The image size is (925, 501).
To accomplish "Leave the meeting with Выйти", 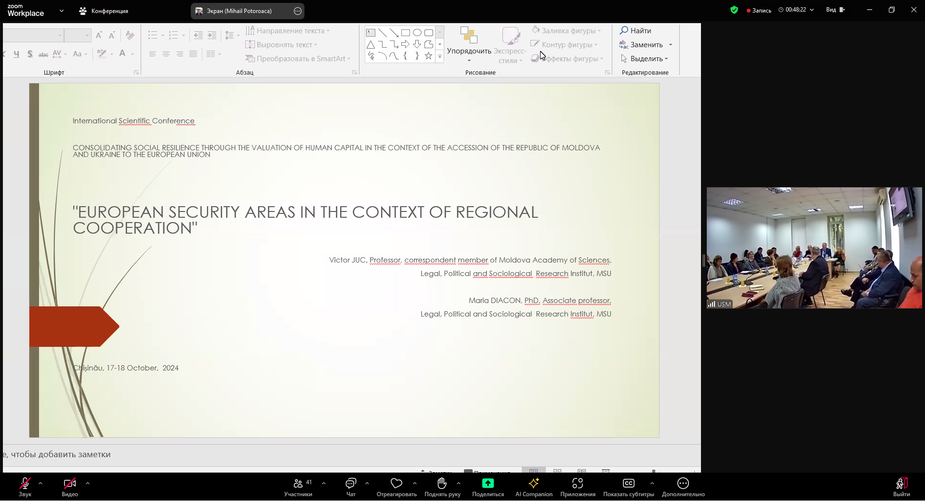I will 901,487.
